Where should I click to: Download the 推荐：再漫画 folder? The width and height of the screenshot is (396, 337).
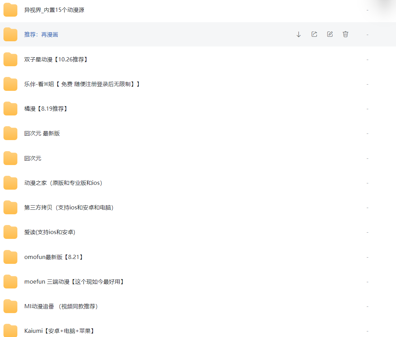click(x=298, y=34)
